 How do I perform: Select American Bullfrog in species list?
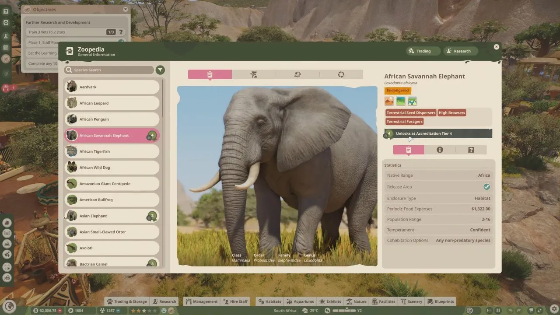coord(112,200)
